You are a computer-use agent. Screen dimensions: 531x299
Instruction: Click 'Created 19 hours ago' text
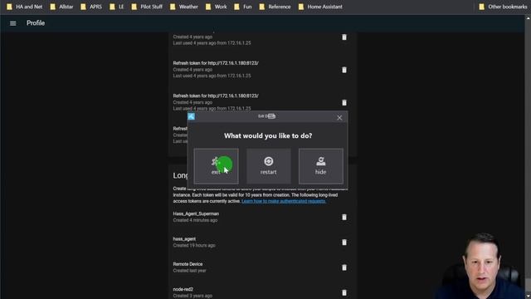click(x=194, y=246)
